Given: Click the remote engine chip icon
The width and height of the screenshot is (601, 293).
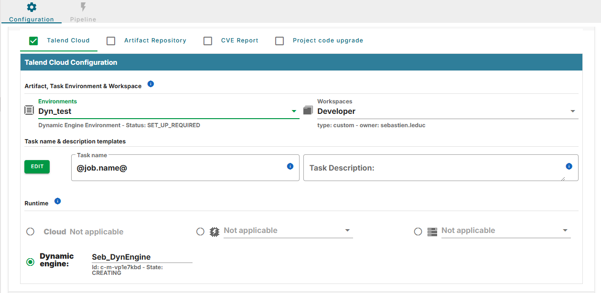Looking at the screenshot, I should coord(215,232).
